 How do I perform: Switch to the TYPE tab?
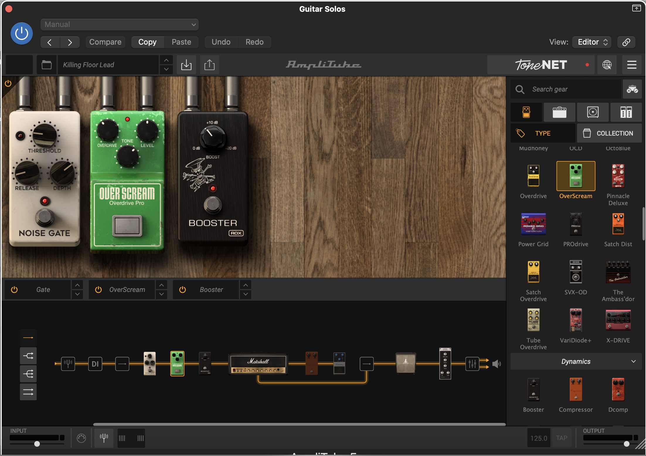point(543,133)
